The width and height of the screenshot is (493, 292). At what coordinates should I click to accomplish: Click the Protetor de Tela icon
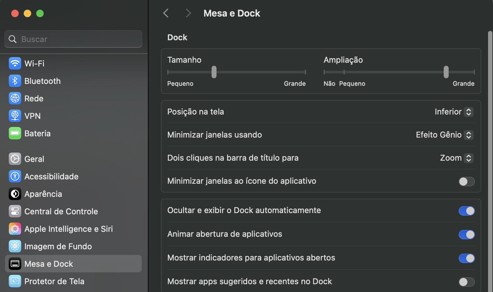(x=15, y=281)
